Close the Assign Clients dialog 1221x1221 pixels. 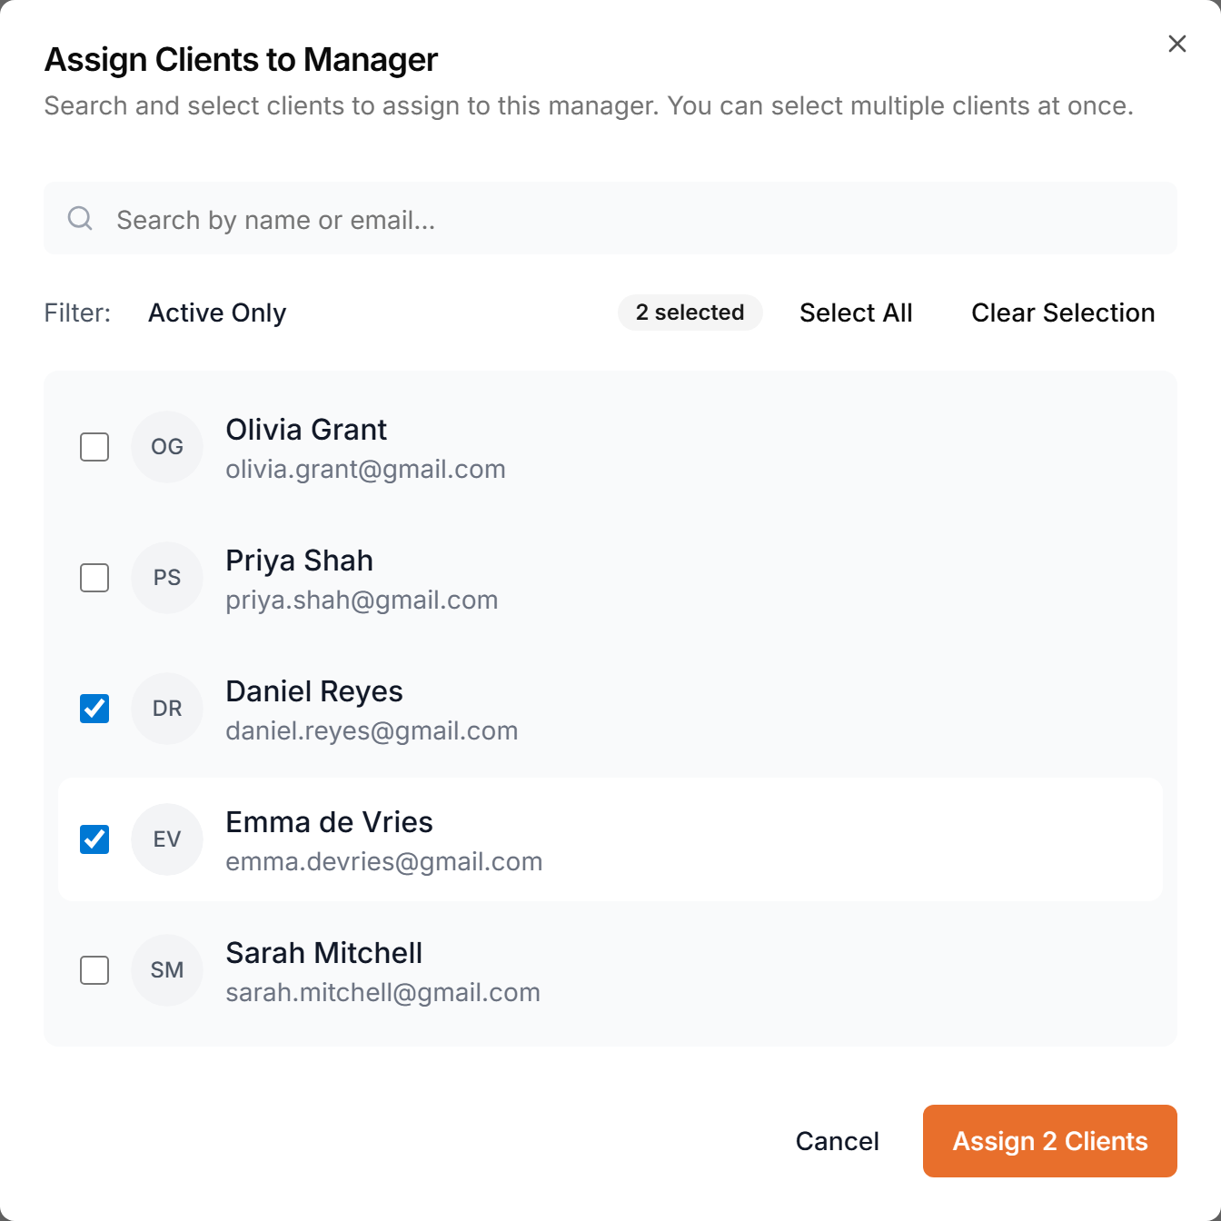[x=1176, y=44]
